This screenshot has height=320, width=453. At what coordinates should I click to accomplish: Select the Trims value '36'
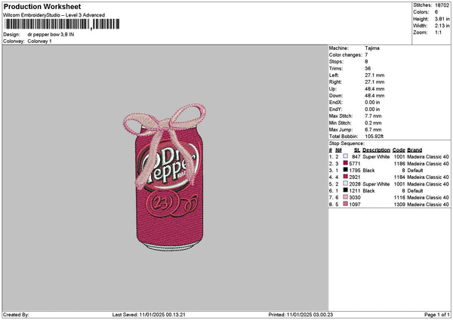368,69
